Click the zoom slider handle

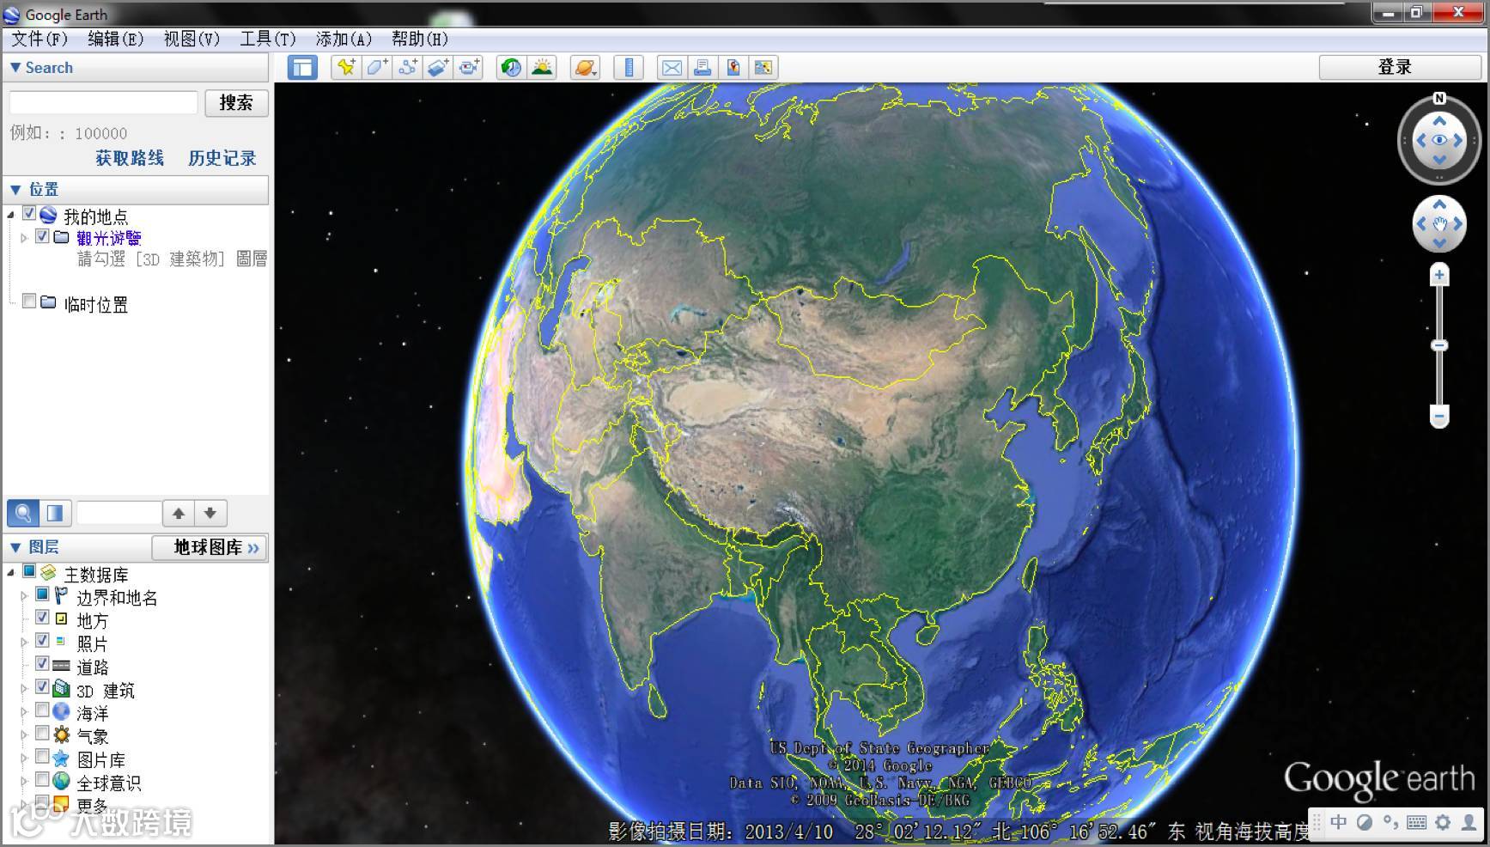click(1439, 345)
